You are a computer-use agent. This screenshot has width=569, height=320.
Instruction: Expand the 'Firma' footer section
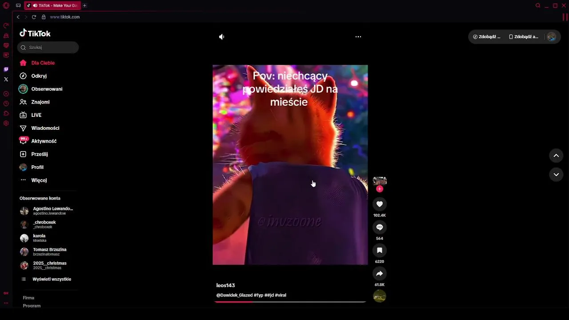[28, 298]
